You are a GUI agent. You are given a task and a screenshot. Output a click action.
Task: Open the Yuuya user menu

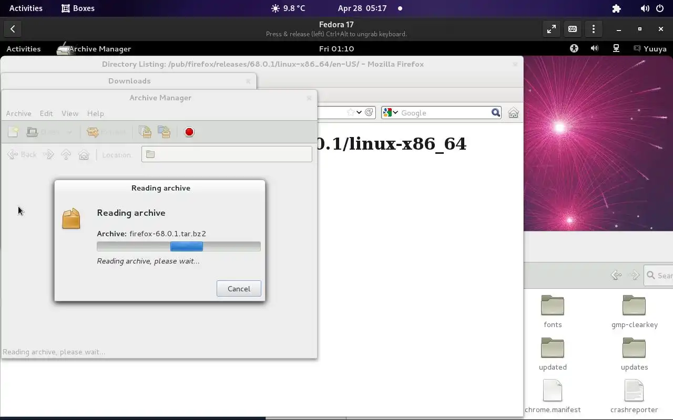tap(650, 49)
